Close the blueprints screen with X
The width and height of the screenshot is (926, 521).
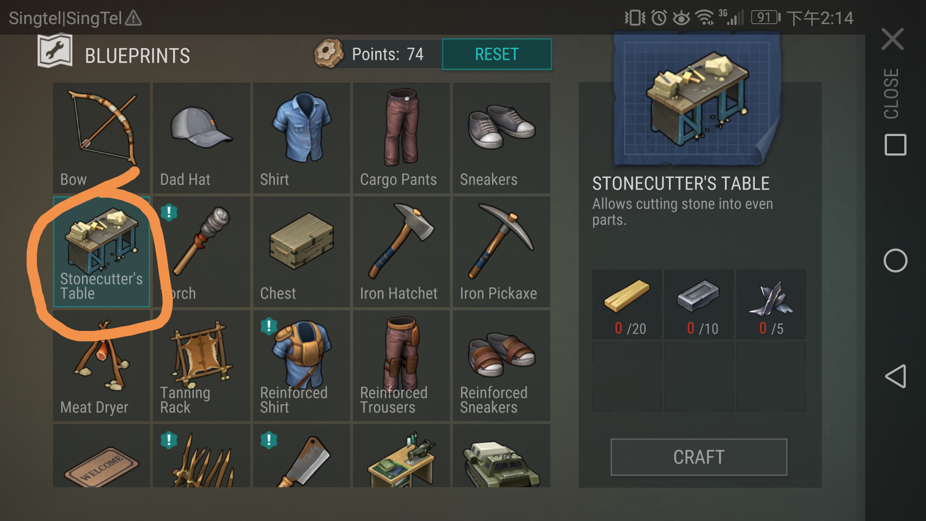pyautogui.click(x=893, y=39)
